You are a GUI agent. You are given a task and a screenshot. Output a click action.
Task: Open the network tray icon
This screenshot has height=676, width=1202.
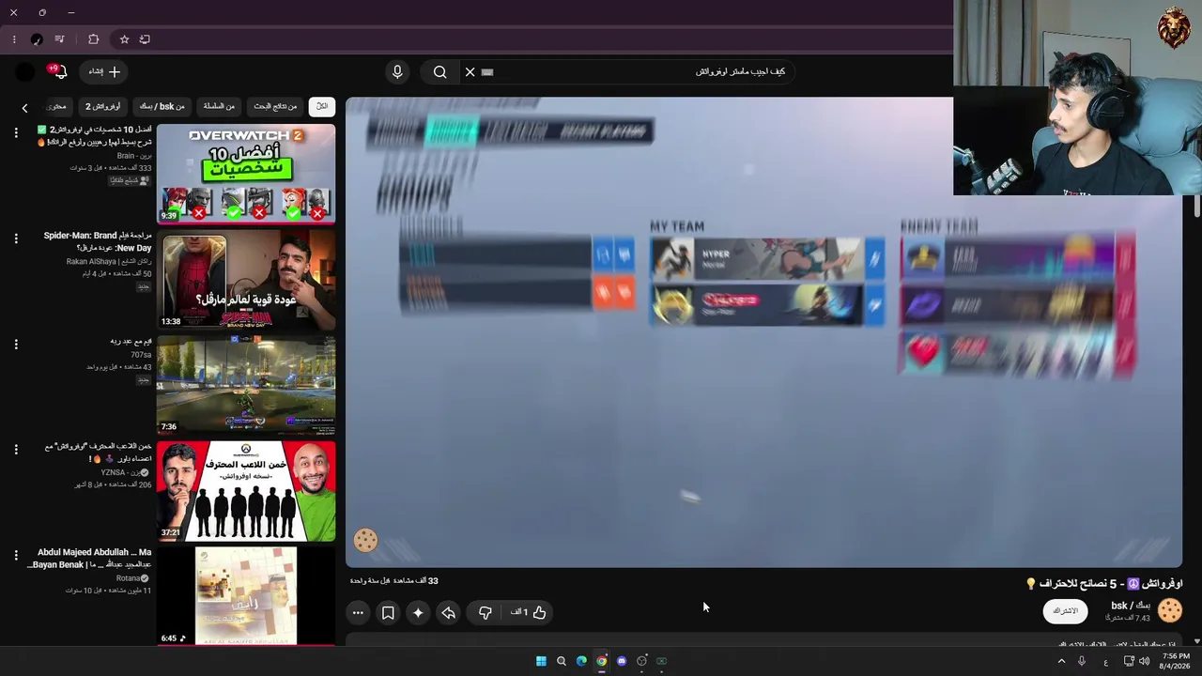click(x=1129, y=661)
